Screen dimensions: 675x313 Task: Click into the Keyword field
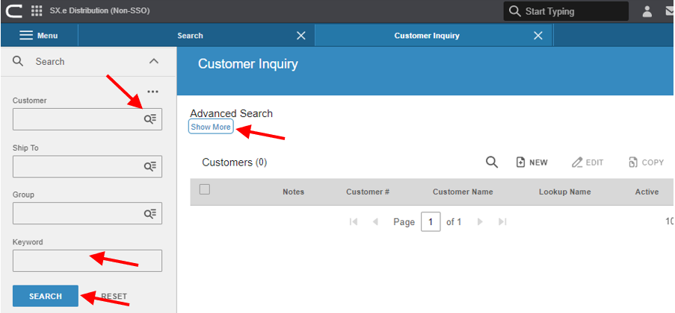click(87, 261)
